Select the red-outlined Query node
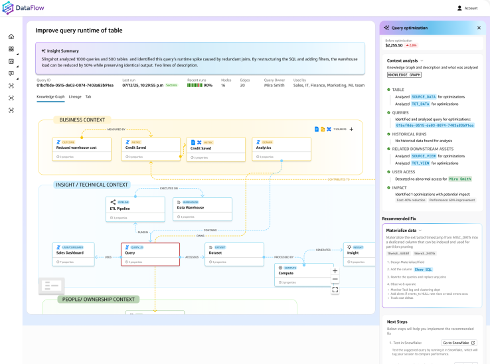Image resolution: width=490 pixels, height=364 pixels. pyautogui.click(x=150, y=254)
